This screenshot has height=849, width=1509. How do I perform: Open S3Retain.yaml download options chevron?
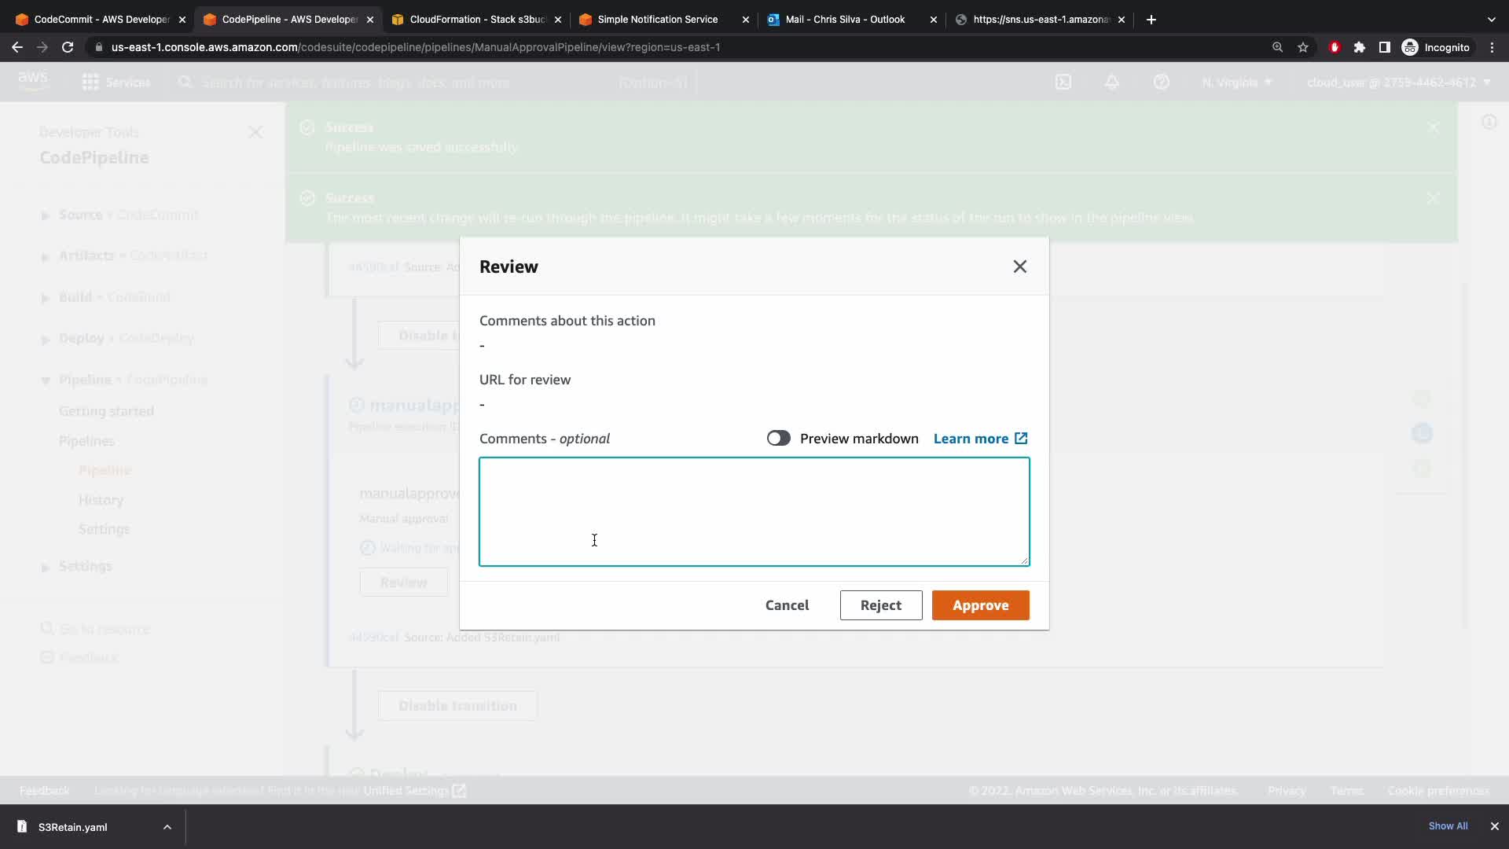tap(167, 827)
